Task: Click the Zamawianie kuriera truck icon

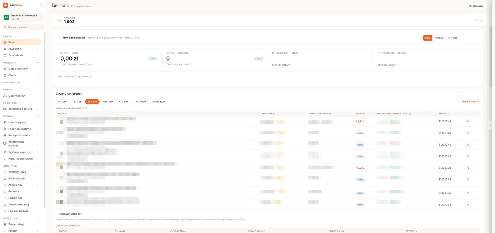Action: coord(5,109)
